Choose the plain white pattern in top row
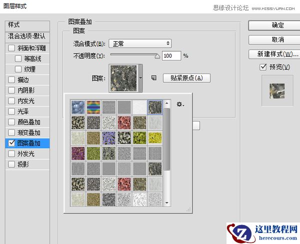Screen dimensions: 300x244 tap(139, 107)
